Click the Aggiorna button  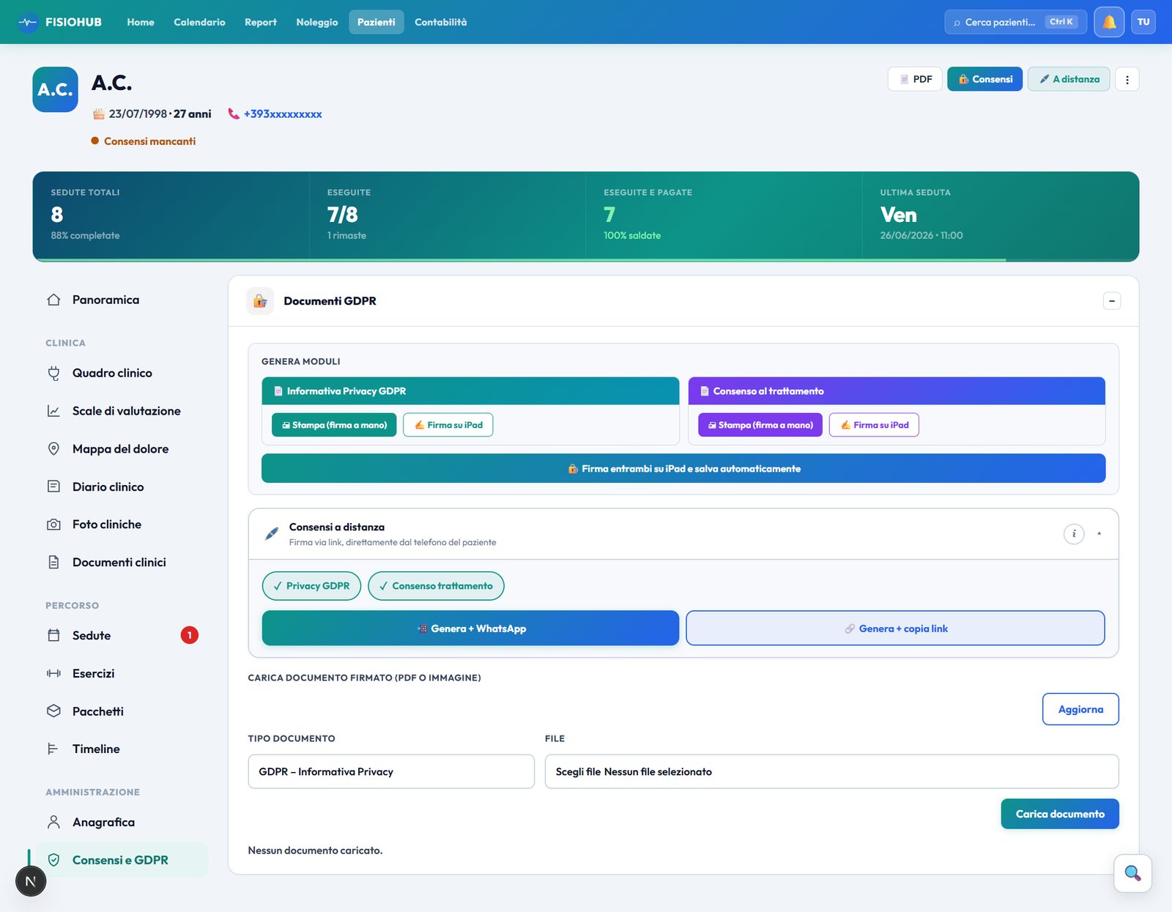click(1080, 709)
